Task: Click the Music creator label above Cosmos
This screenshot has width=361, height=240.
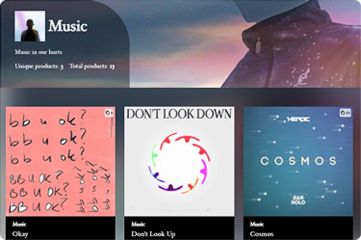Action: point(256,224)
